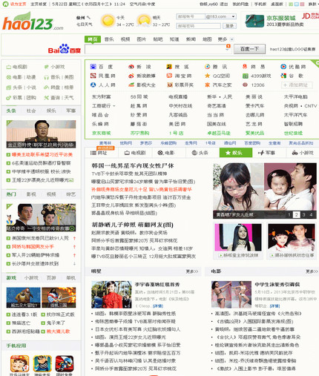Click the Renren (人人网) icon
The image size is (319, 376).
[93, 85]
